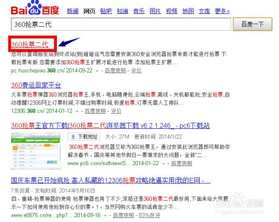Open the 国庆车票已开始疯抢 result link
This screenshot has width=279, height=222.
(110, 180)
